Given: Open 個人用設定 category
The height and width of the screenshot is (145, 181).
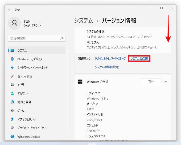Looking at the screenshot, I should [37, 76].
